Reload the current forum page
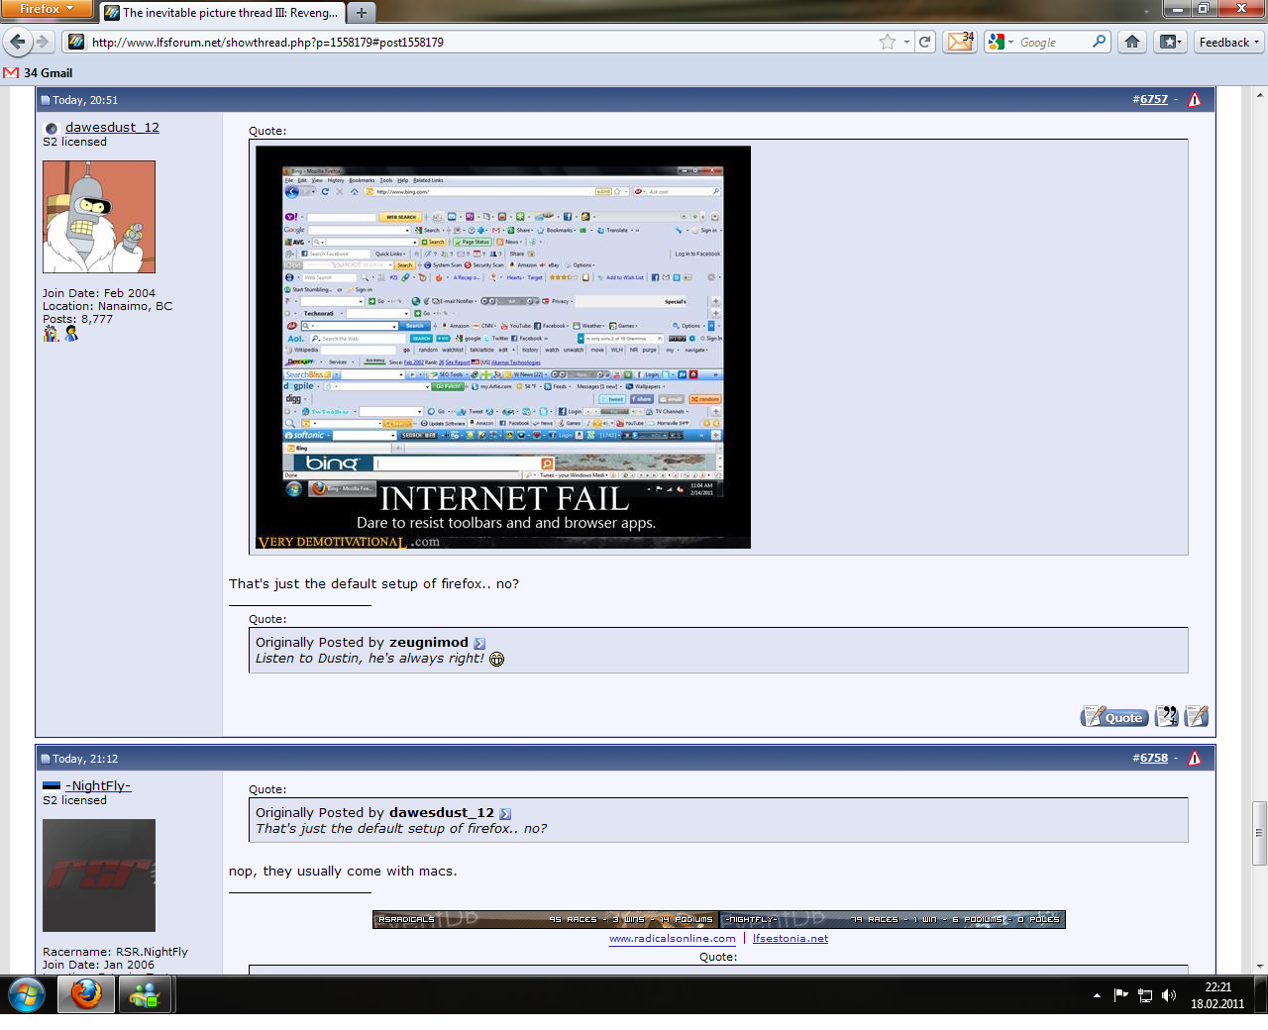 point(925,42)
